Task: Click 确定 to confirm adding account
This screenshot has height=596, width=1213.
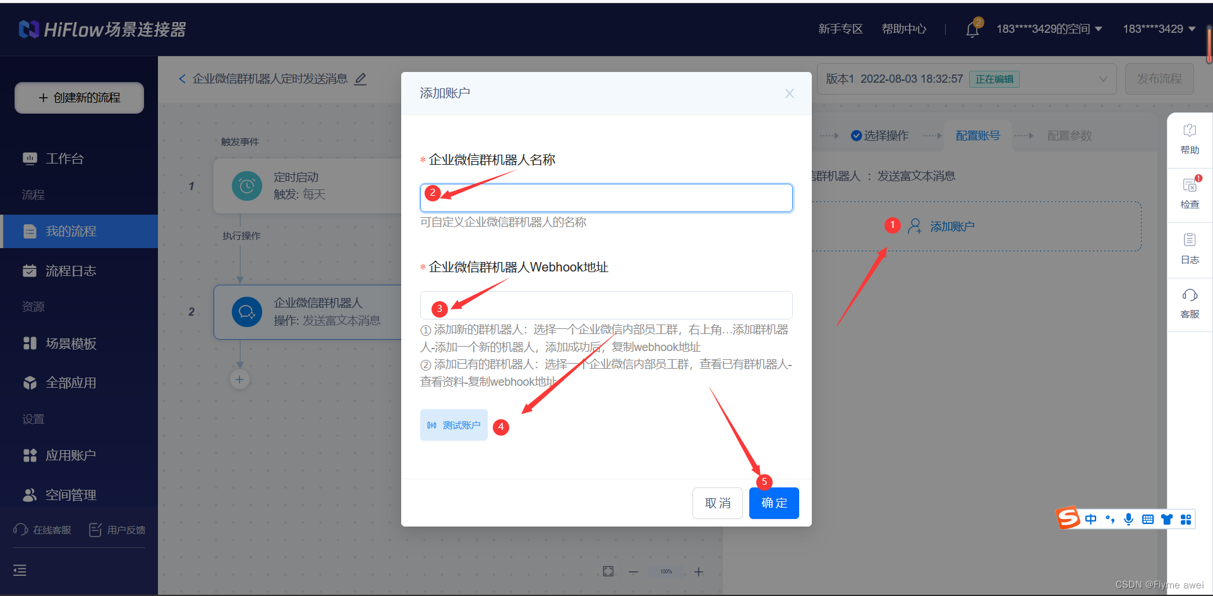Action: pos(774,503)
